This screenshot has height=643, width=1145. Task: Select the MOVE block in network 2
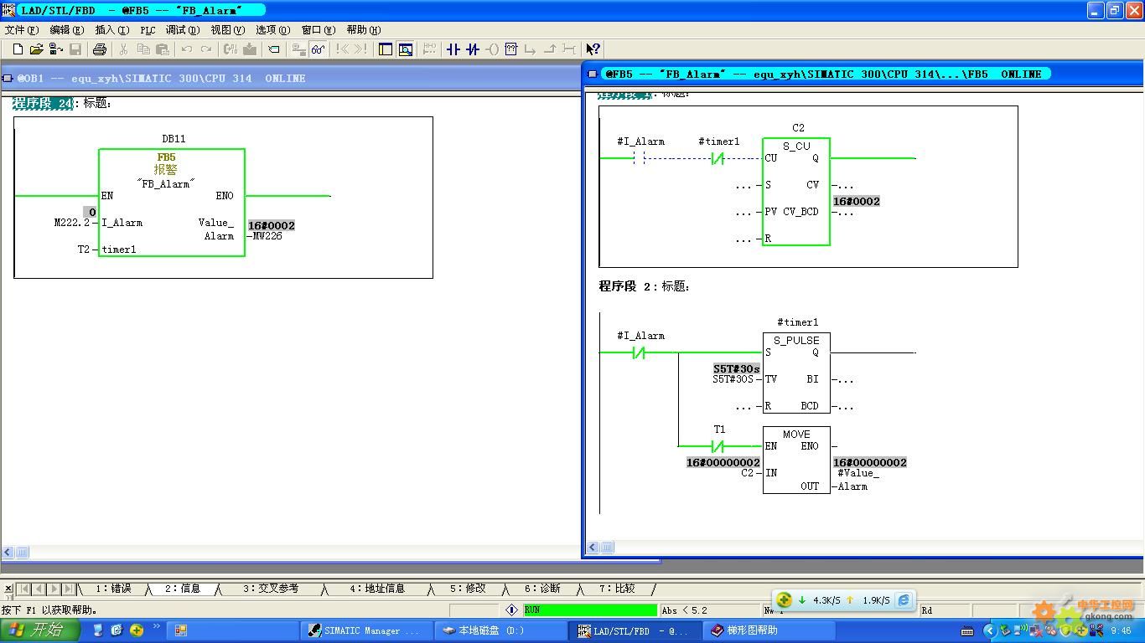pyautogui.click(x=795, y=460)
